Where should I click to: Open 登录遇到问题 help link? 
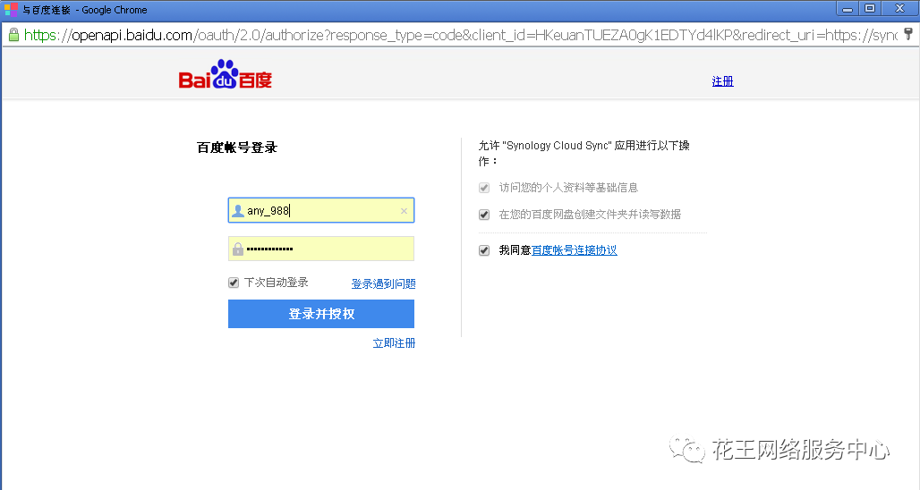coord(383,283)
